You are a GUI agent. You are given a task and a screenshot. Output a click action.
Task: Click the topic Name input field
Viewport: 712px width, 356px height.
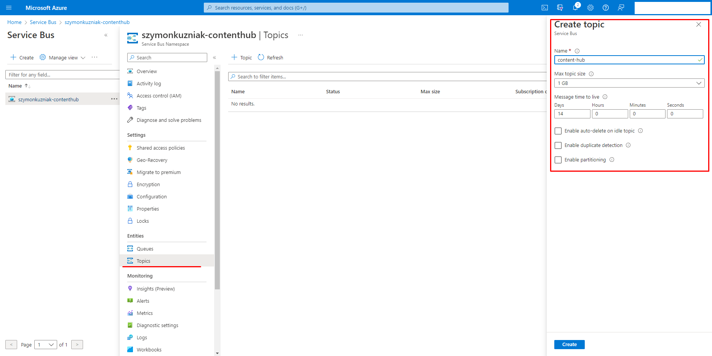point(629,60)
